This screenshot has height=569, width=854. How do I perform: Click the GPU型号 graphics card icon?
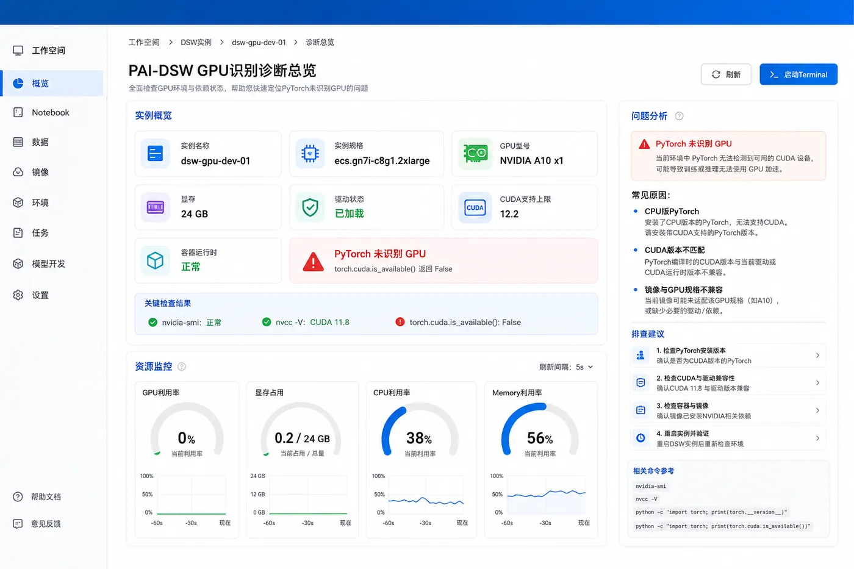[475, 153]
